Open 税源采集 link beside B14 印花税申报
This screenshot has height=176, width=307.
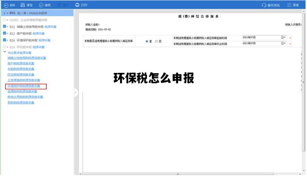39,47
